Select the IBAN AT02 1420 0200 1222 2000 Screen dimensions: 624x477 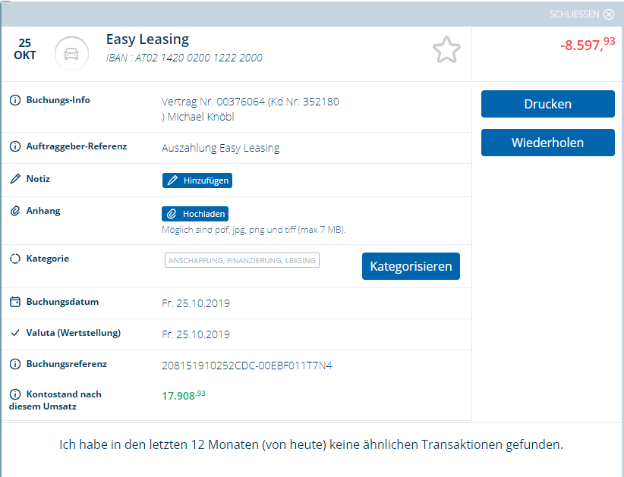click(x=199, y=58)
